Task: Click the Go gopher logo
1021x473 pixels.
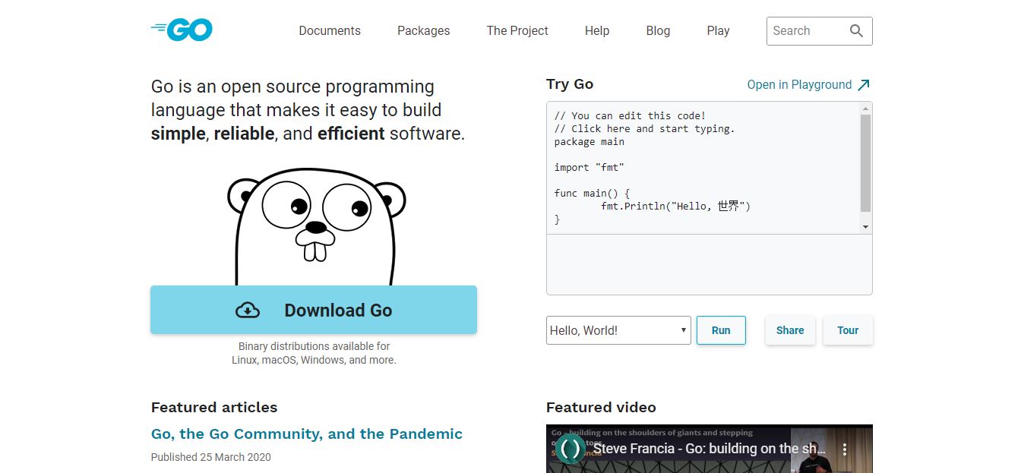Action: (181, 29)
